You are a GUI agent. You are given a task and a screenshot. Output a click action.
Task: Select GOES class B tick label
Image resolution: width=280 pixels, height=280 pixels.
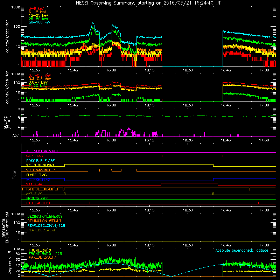tap(19, 118)
